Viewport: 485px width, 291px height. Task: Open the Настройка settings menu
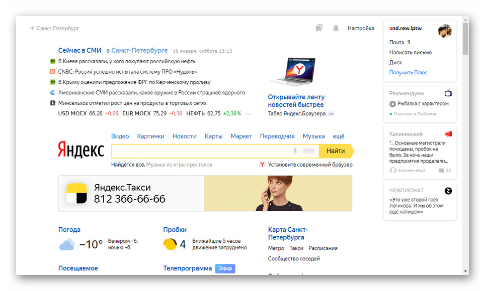click(361, 29)
